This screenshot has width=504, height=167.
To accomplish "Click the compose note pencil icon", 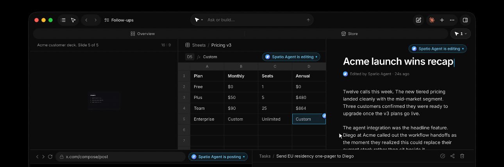I will tap(418, 20).
